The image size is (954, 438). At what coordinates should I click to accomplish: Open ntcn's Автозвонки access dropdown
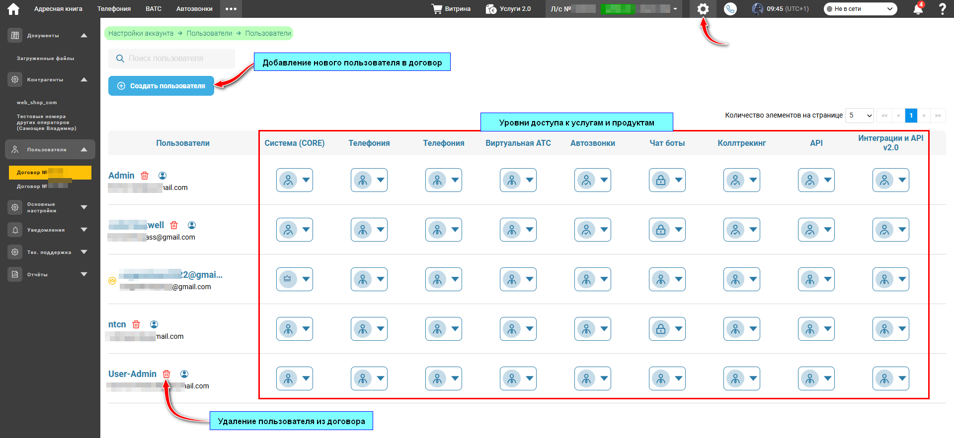(593, 329)
